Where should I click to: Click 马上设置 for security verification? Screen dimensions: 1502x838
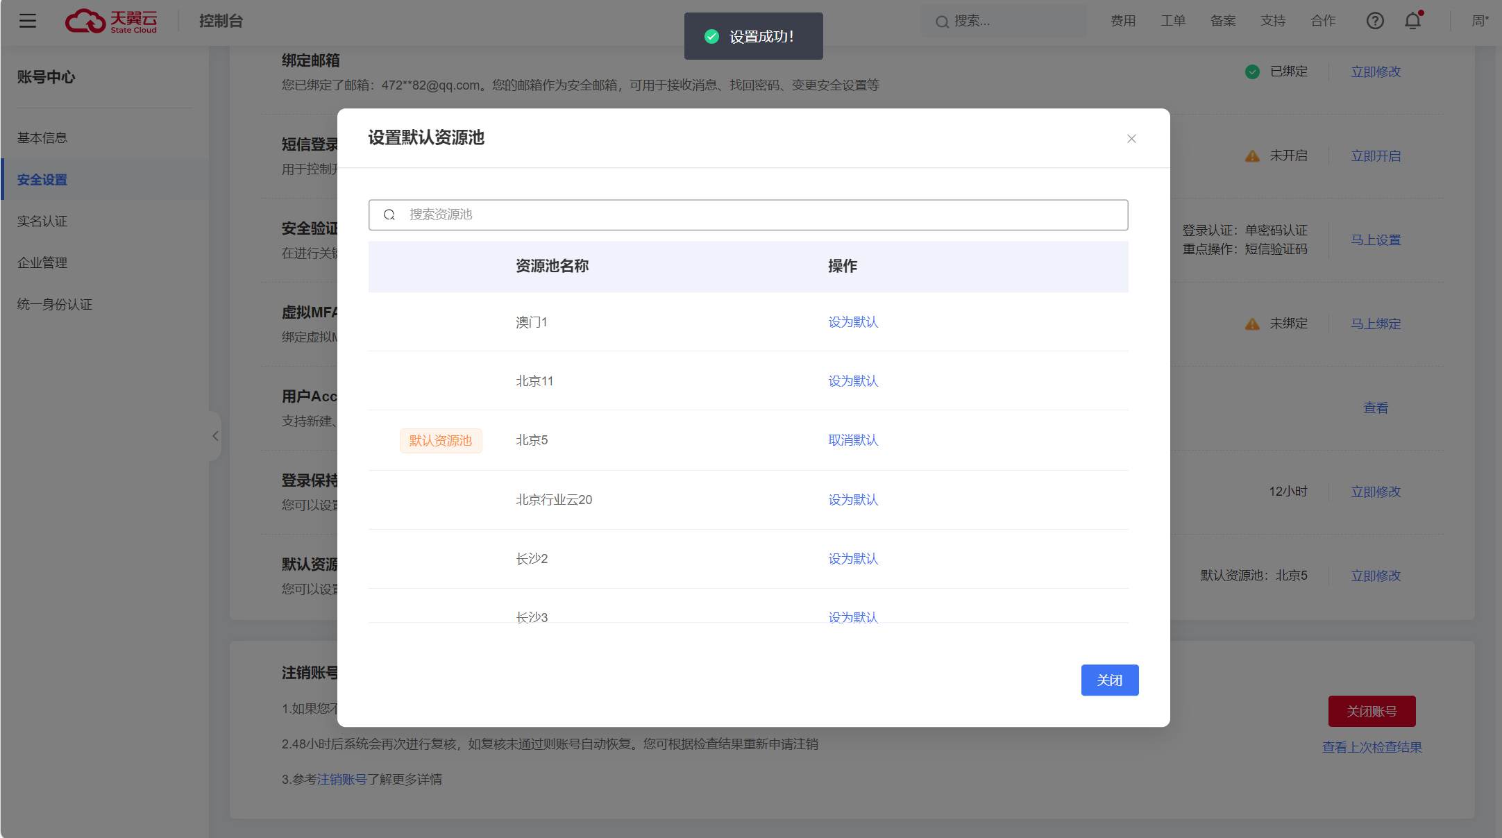click(1376, 240)
